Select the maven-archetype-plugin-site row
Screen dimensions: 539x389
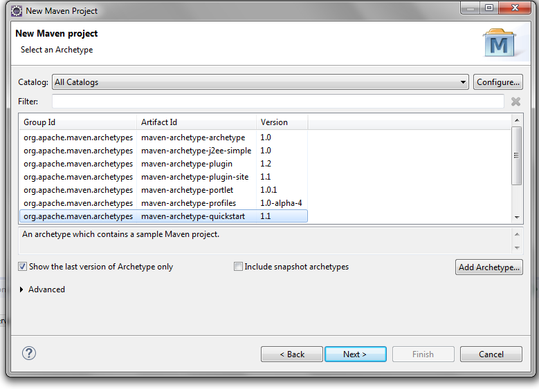tap(163, 177)
